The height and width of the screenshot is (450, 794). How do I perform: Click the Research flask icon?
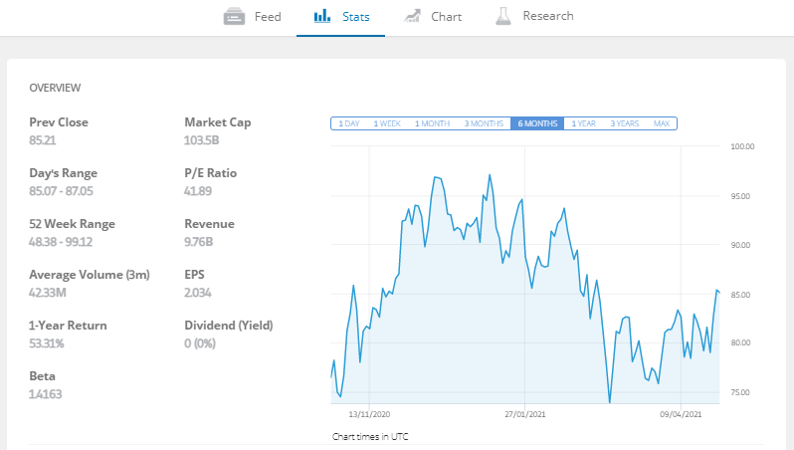tap(502, 16)
